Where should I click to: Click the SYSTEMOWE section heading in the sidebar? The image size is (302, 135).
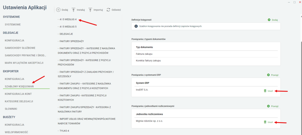12,17
